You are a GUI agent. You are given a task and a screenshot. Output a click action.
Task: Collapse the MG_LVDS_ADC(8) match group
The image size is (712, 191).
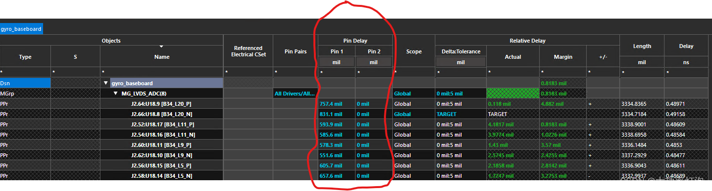click(116, 94)
